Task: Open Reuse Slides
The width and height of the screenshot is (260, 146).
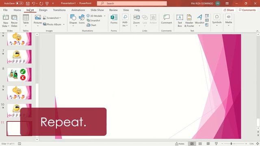Action: pyautogui.click(x=14, y=21)
